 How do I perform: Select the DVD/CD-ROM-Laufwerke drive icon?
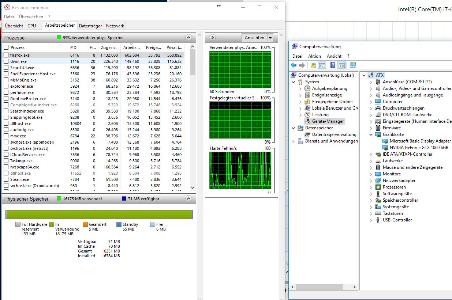pos(378,115)
